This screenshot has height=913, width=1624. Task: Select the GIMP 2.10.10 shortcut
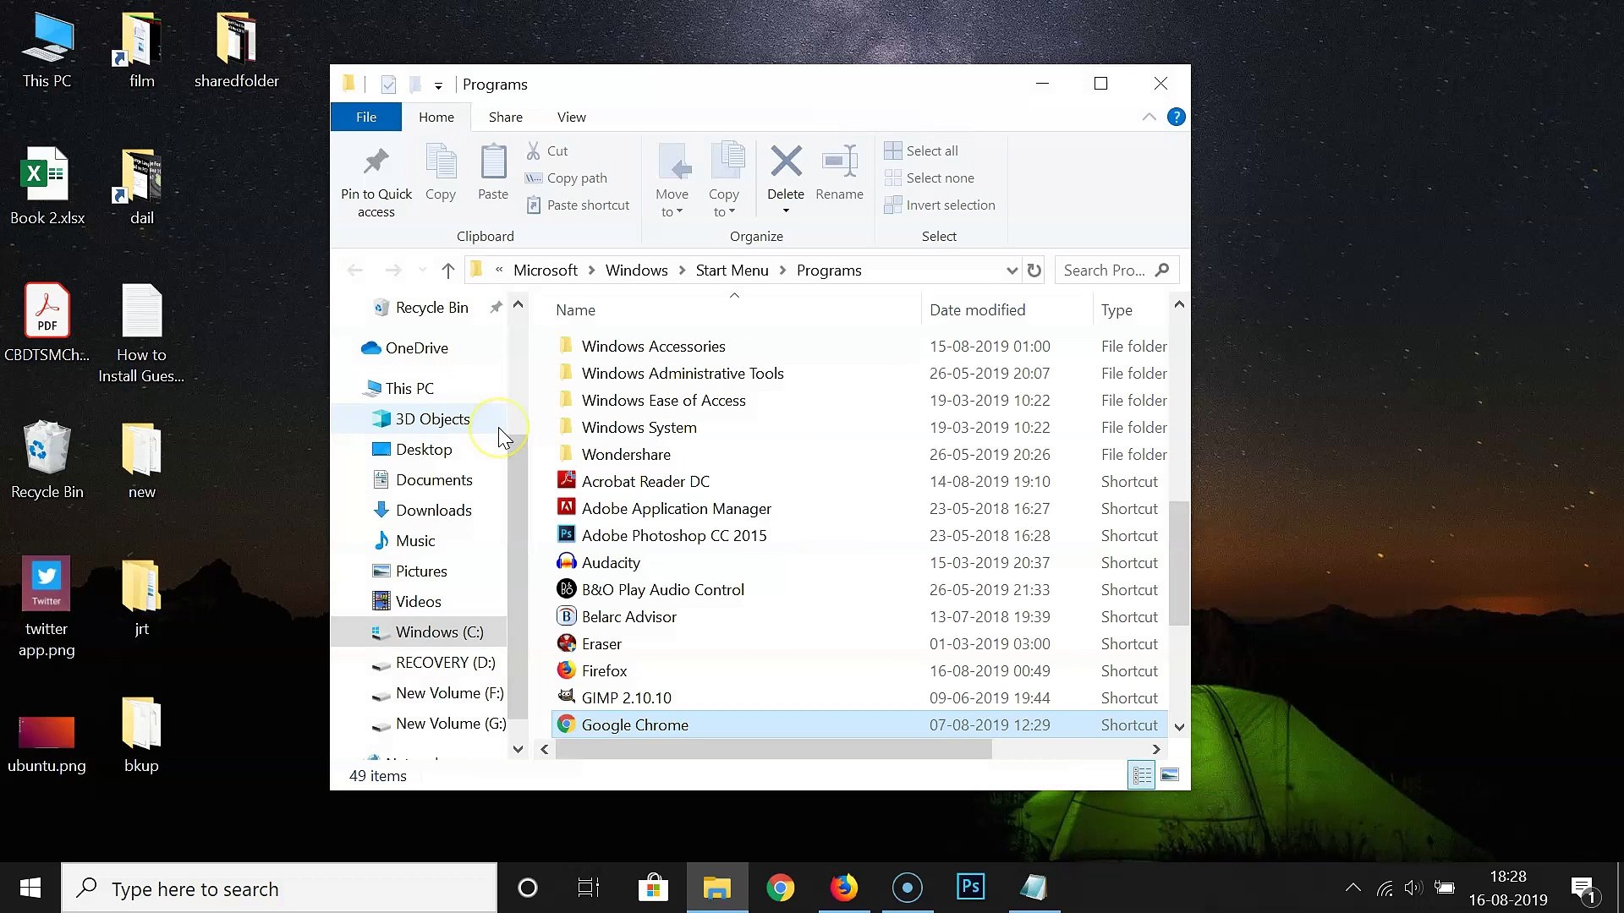[626, 697]
